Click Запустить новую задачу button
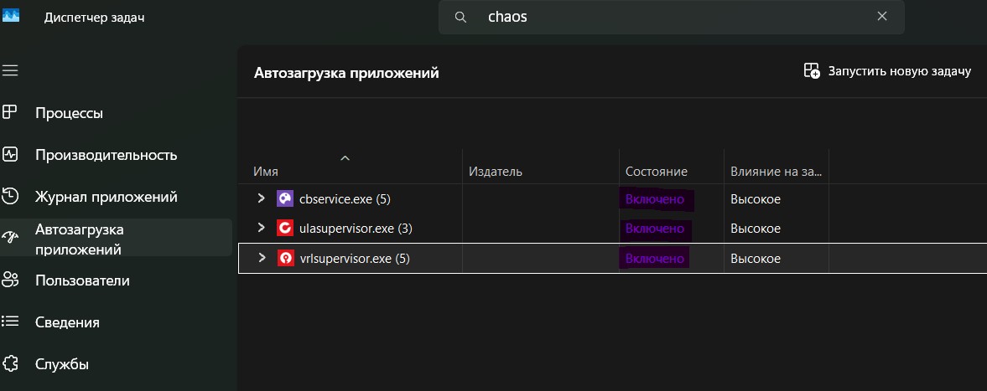Image resolution: width=987 pixels, height=391 pixels. 887,71
